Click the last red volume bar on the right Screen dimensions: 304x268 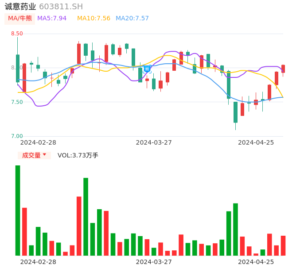coord(283,245)
